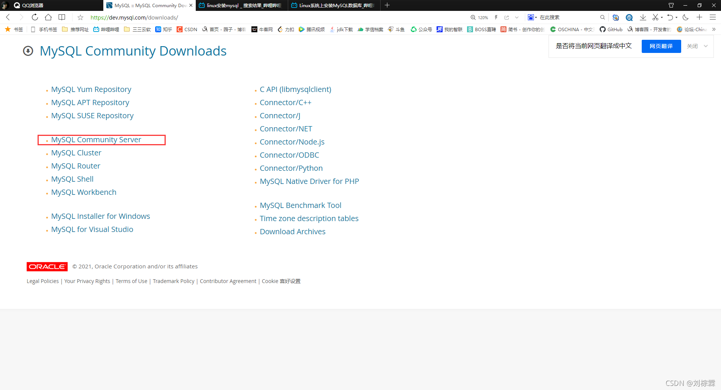Open the CSDN bookmark

coord(187,29)
